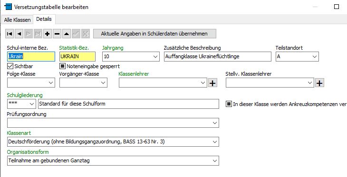Add Klassenlehrer with plus button
Viewport: 347px width, 177px height.
pyautogui.click(x=212, y=83)
